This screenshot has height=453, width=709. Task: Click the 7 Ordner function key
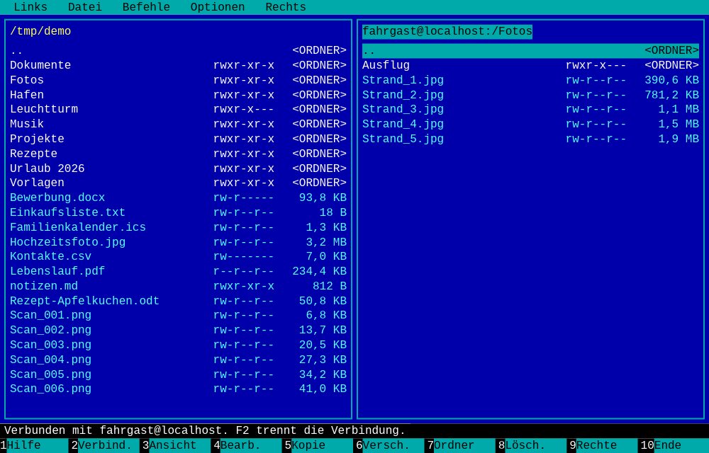(x=461, y=445)
